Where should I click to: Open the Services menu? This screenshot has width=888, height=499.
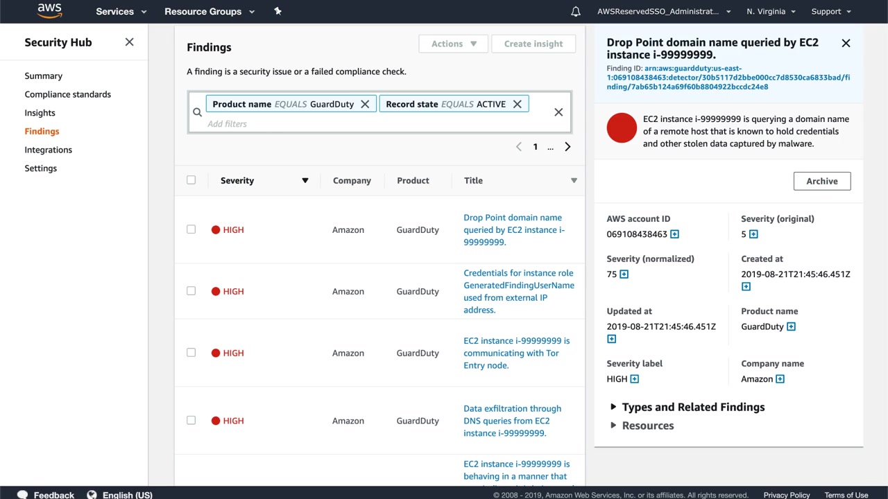[x=121, y=12]
